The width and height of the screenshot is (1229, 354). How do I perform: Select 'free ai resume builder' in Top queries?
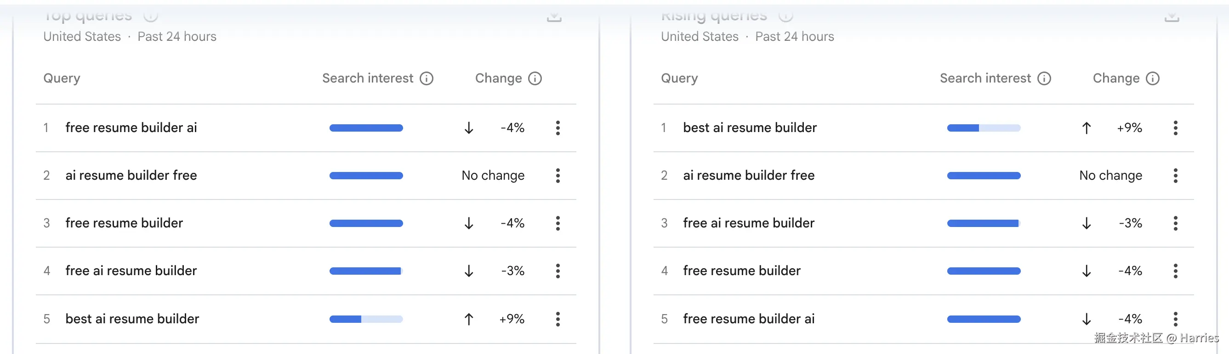pyautogui.click(x=131, y=271)
